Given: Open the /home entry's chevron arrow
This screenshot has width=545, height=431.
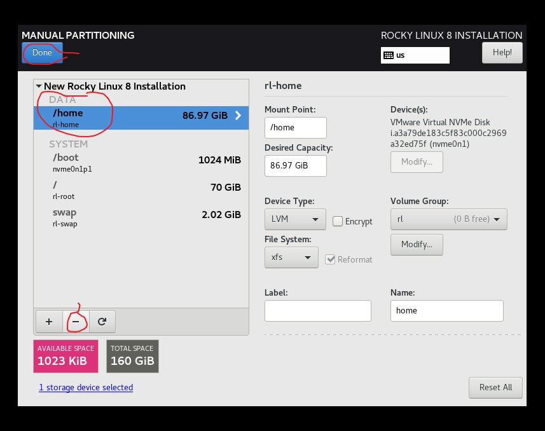Looking at the screenshot, I should (x=238, y=116).
